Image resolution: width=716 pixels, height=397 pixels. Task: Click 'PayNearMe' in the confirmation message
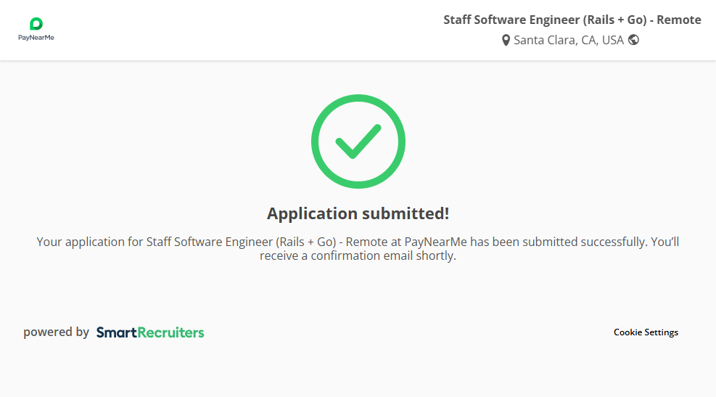(435, 242)
